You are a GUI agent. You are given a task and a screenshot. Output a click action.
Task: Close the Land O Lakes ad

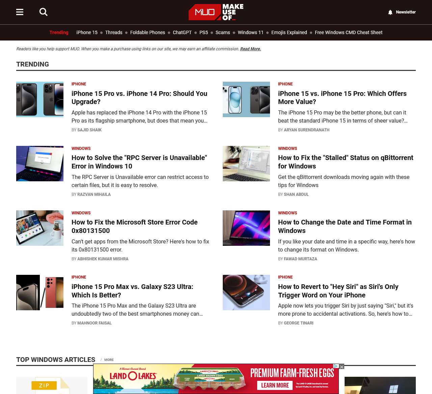click(342, 367)
